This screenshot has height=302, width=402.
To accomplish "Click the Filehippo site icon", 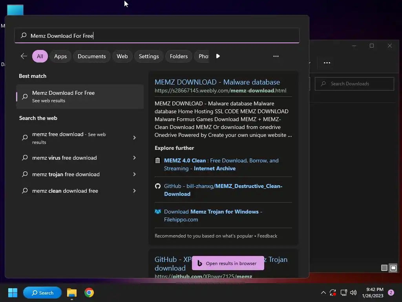I will [x=158, y=212].
